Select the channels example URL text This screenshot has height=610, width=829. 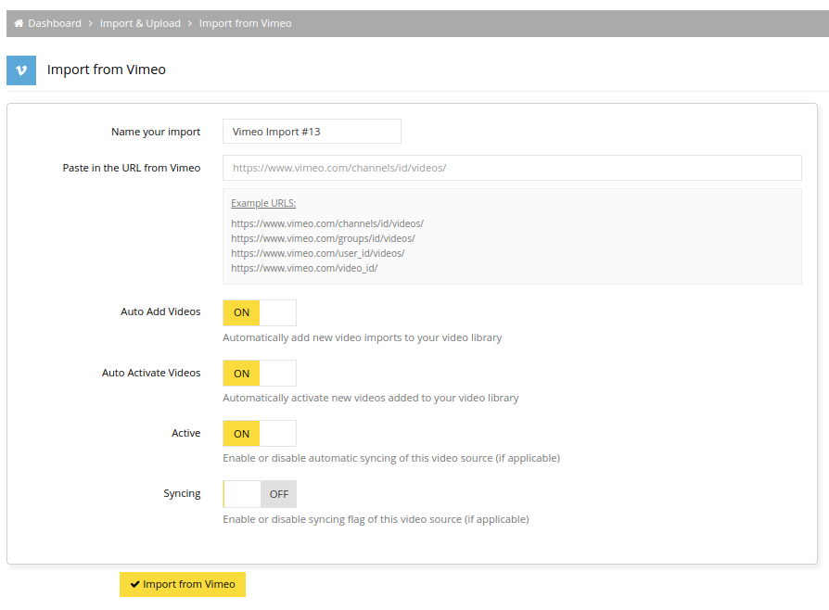tap(327, 223)
